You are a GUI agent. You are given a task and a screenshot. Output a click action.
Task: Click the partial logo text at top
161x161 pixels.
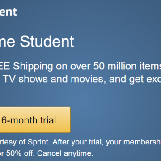click(x=8, y=12)
